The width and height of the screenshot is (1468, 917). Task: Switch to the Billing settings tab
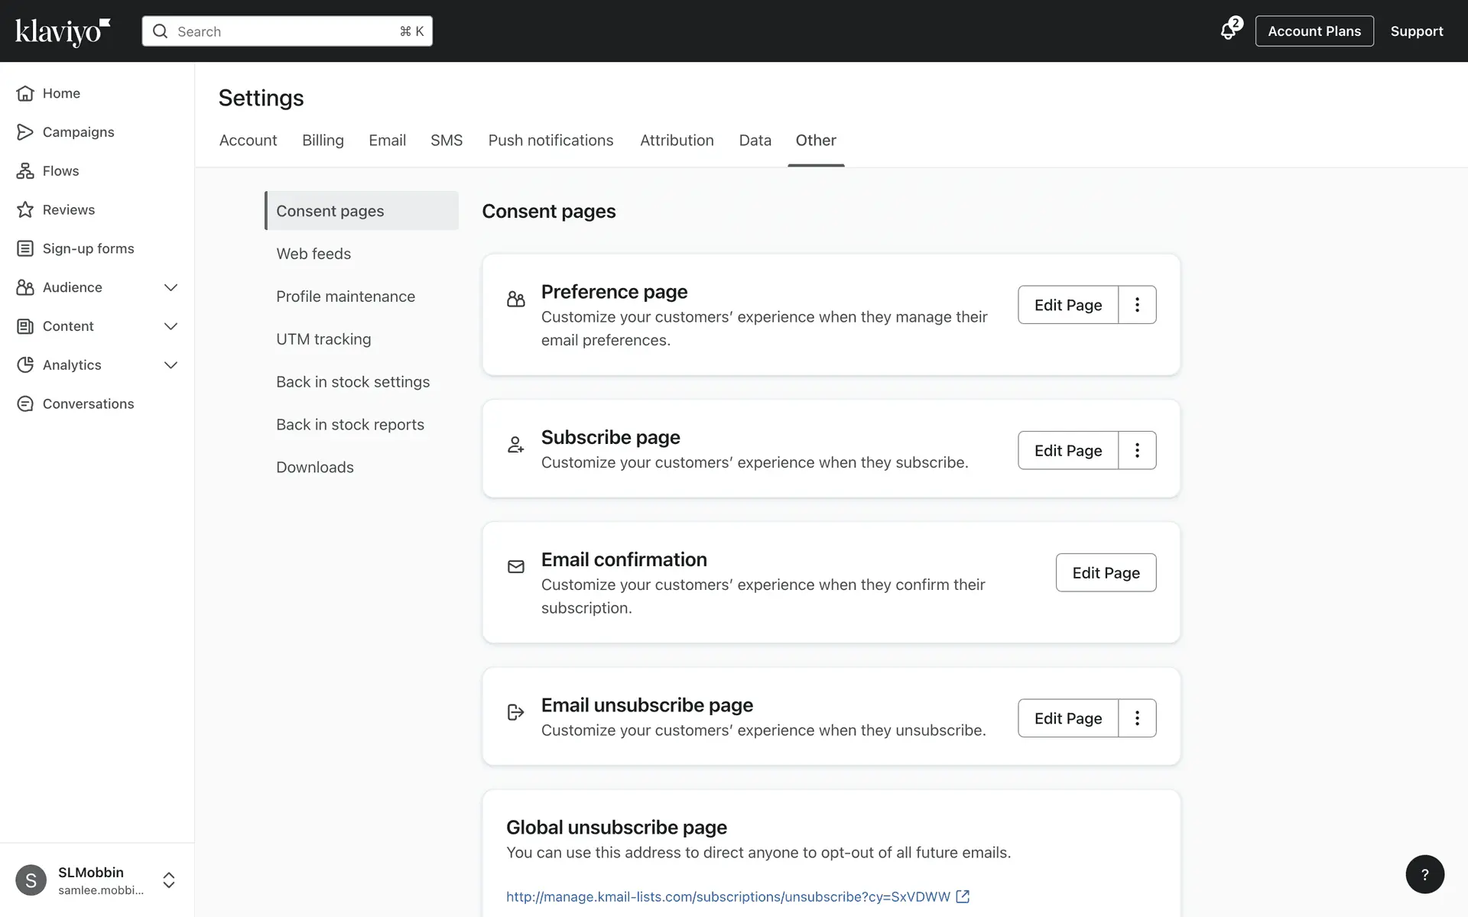pos(323,141)
